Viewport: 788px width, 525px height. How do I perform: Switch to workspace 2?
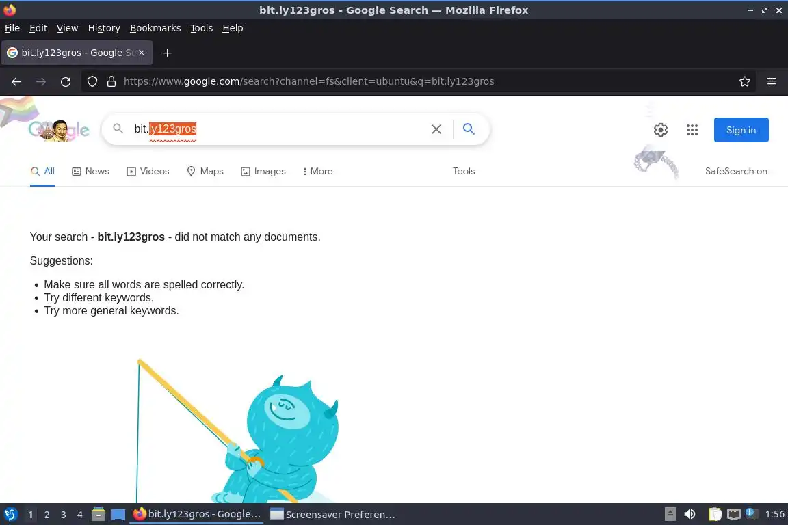pos(47,515)
